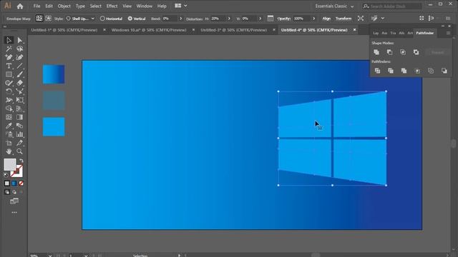Choose the Paintbrush tool
Image resolution: width=458 pixels, height=257 pixels.
click(19, 74)
